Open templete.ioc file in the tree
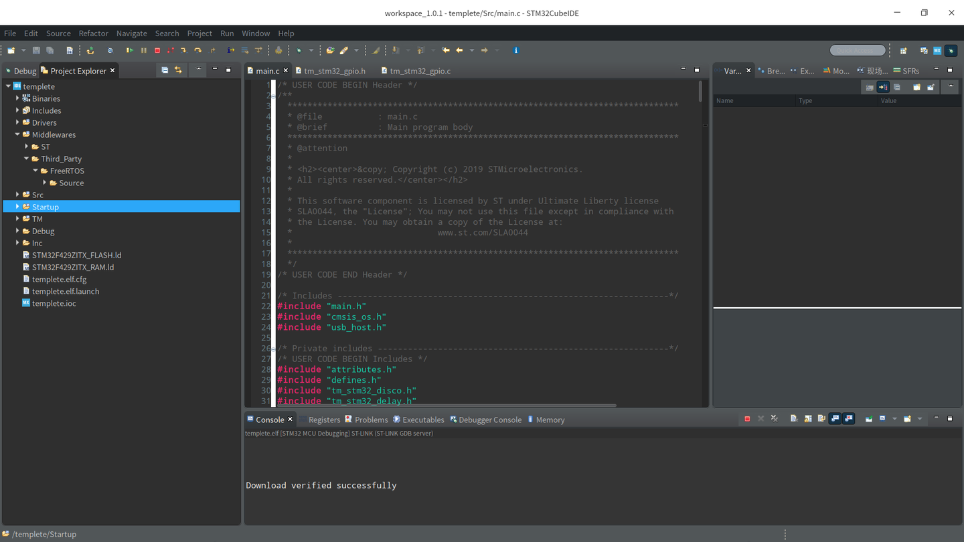The height and width of the screenshot is (542, 964). (54, 303)
